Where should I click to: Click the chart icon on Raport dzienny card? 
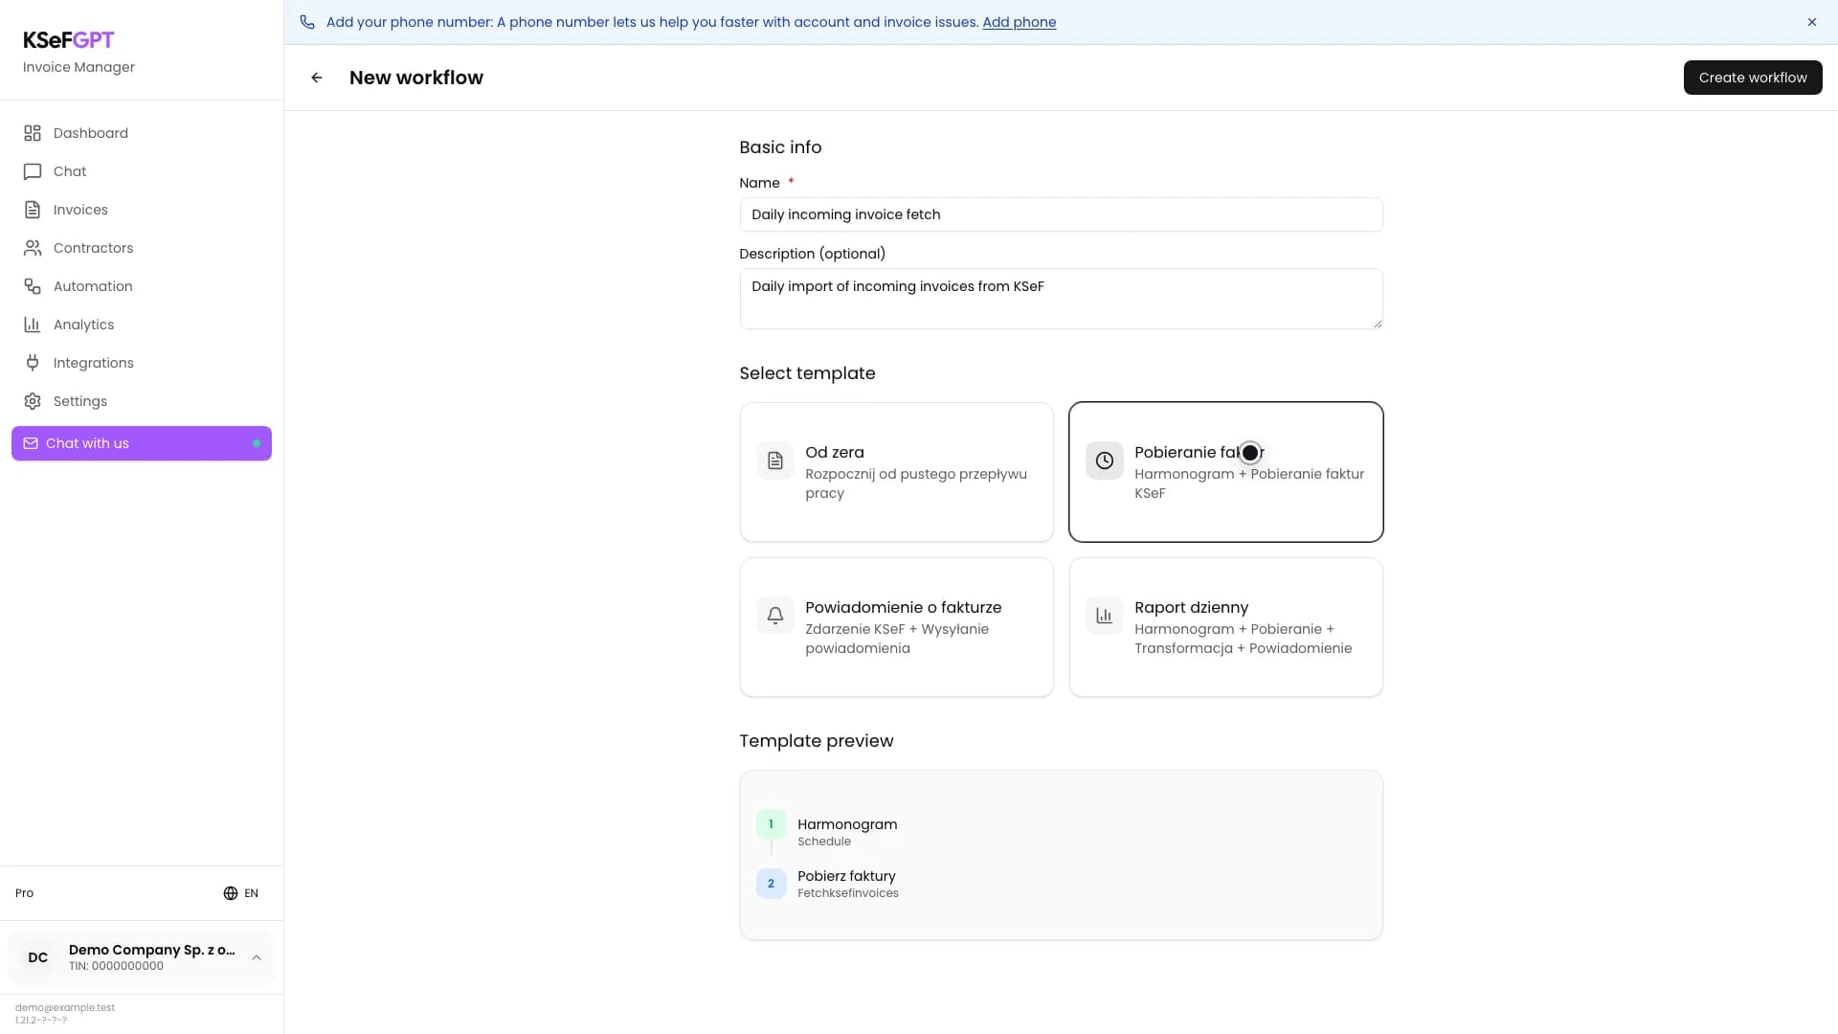coord(1105,616)
